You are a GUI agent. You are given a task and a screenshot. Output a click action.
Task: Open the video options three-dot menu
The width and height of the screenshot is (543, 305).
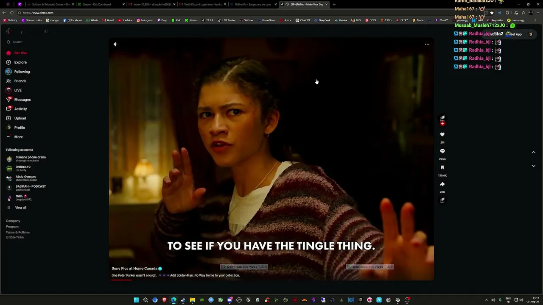(x=427, y=44)
